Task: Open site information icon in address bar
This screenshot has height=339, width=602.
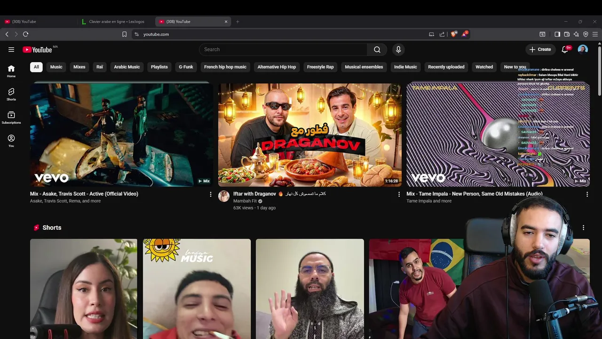Action: pyautogui.click(x=137, y=34)
